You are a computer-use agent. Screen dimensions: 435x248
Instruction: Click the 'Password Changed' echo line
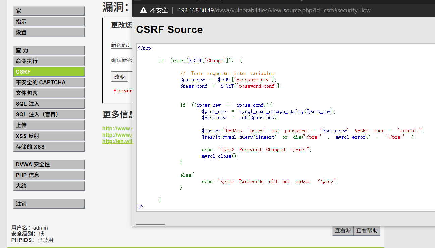coord(257,150)
